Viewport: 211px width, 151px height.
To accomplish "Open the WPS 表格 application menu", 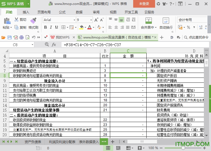I will (15, 4).
